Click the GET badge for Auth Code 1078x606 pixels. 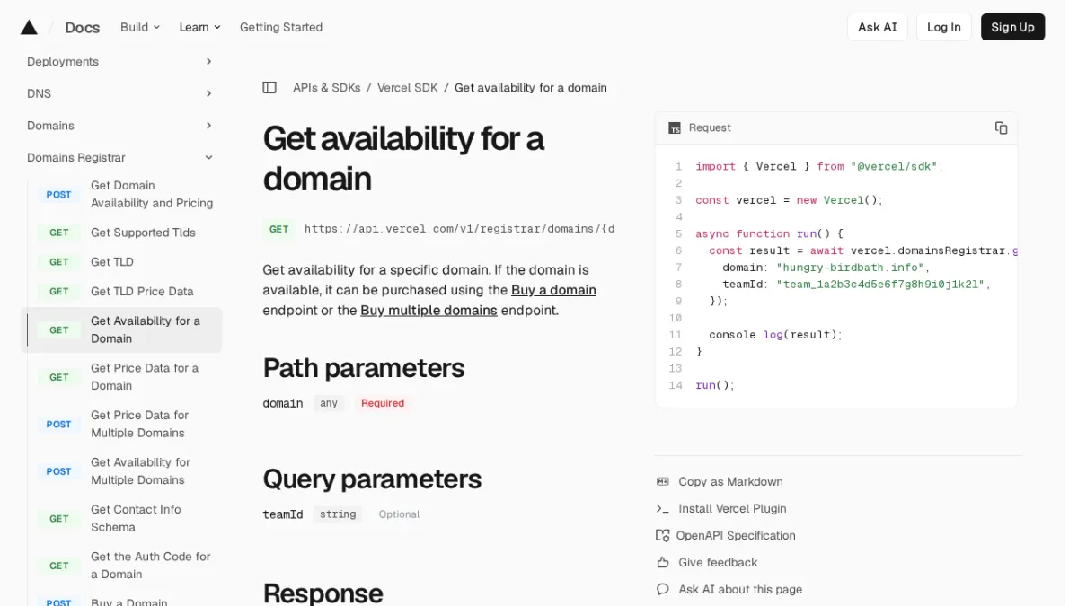[x=59, y=566]
